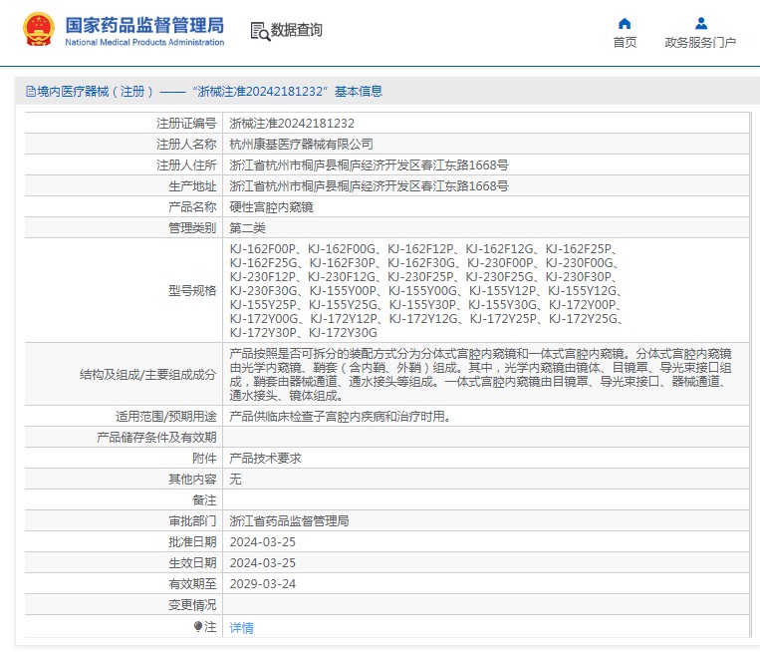The height and width of the screenshot is (652, 760).
Task: Click the document icon before 境内医疗器械
Action: pyautogui.click(x=30, y=92)
